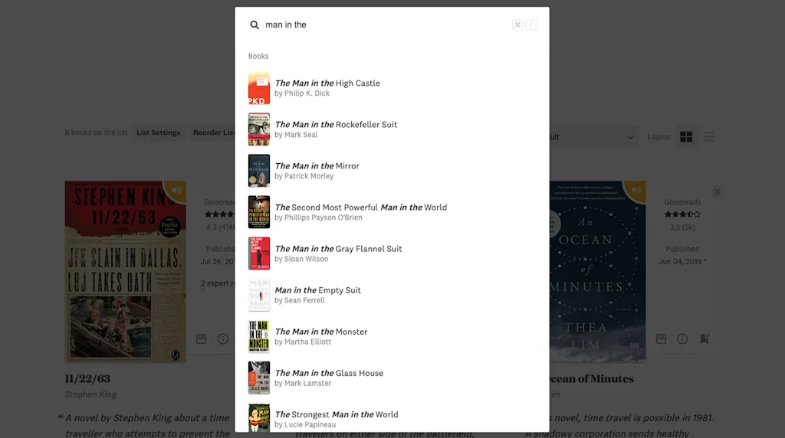Click '2 expert' recommendations link for 11/22/63
The width and height of the screenshot is (785, 438).
218,283
